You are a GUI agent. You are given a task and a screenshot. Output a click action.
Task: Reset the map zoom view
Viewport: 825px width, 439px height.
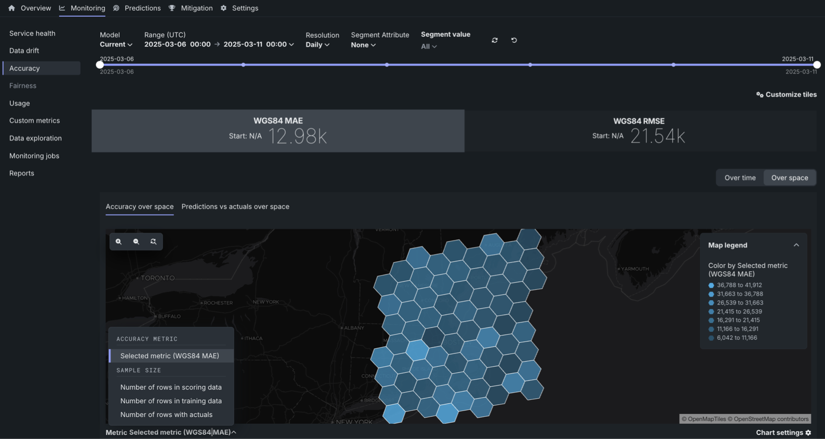point(153,242)
